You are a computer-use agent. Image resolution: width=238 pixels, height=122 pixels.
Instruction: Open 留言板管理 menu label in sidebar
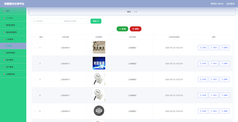click(10, 53)
